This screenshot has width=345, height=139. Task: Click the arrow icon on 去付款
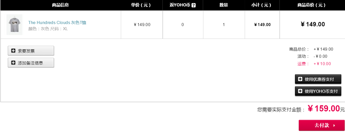pos(334,125)
